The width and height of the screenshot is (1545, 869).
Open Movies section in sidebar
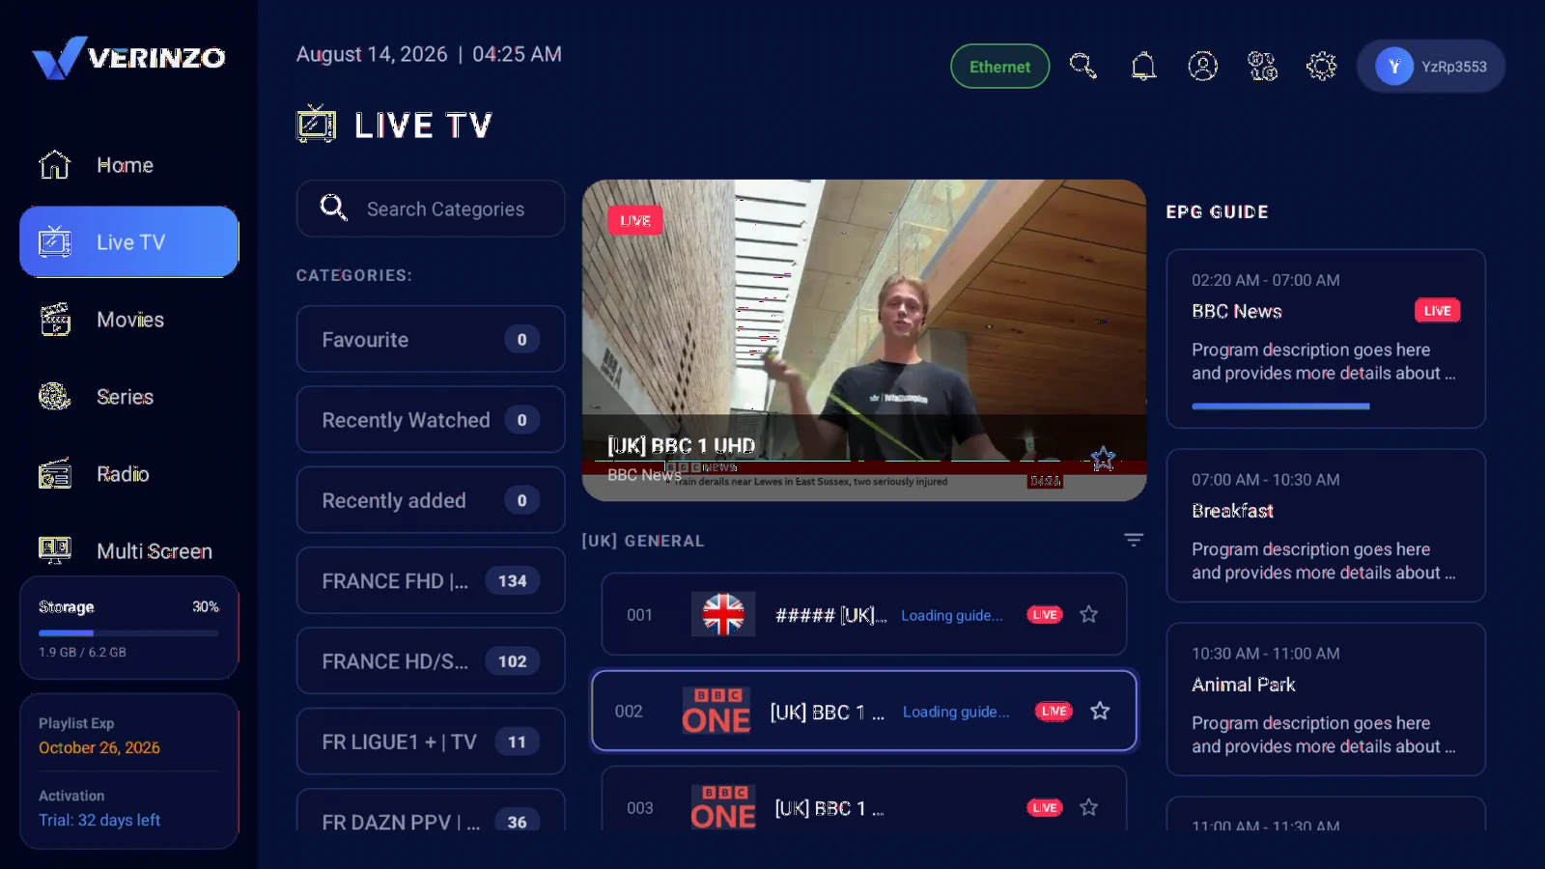pos(128,320)
